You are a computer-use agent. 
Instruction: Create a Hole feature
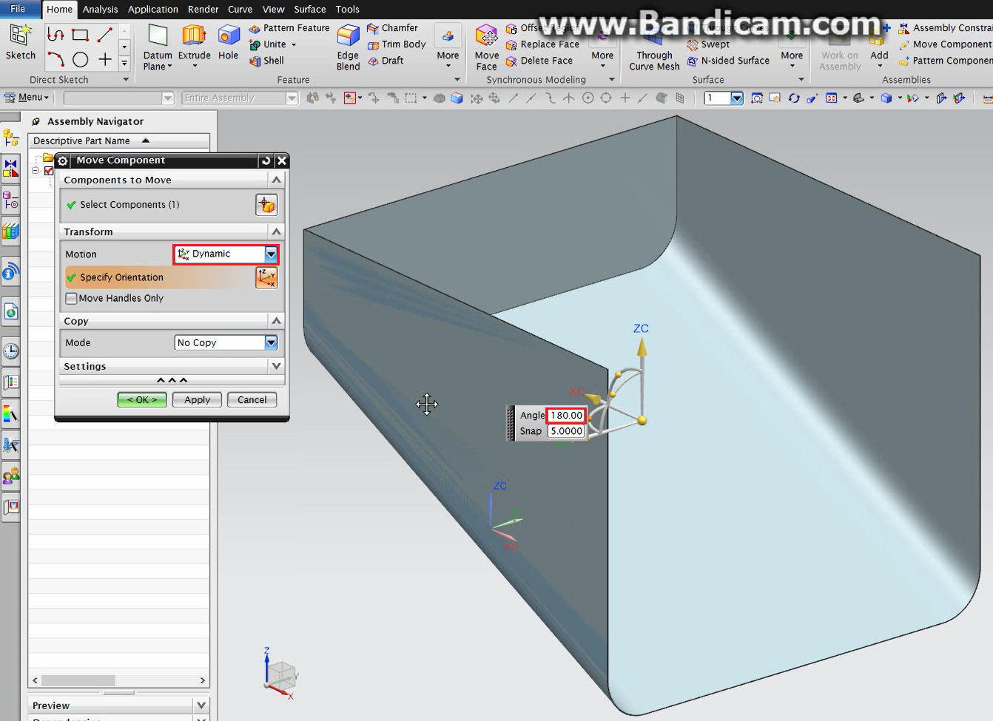coord(229,42)
